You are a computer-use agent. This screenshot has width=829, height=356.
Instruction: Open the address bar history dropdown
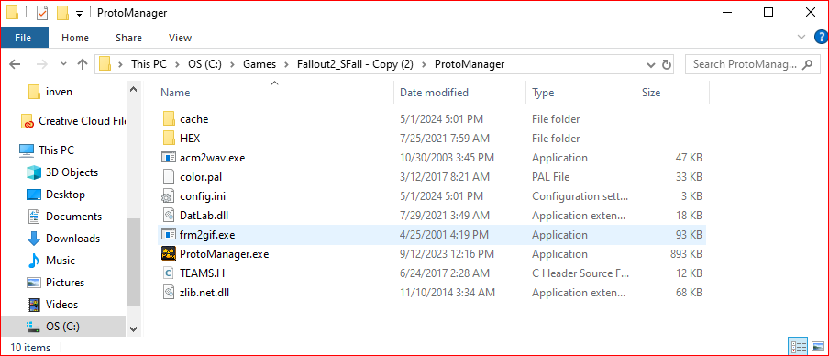pos(652,64)
